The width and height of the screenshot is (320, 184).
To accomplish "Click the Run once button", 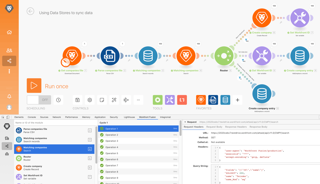I will point(35,85).
